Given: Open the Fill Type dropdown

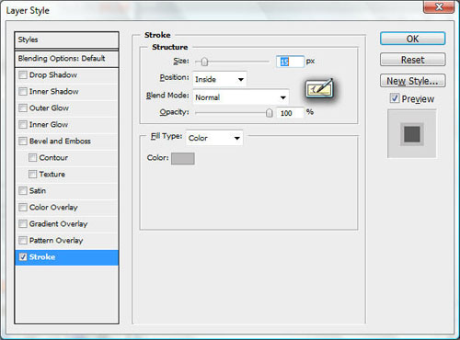Looking at the screenshot, I should [x=214, y=138].
